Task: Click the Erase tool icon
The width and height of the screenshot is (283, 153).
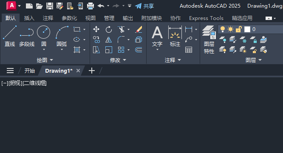Action: pyautogui.click(x=139, y=29)
